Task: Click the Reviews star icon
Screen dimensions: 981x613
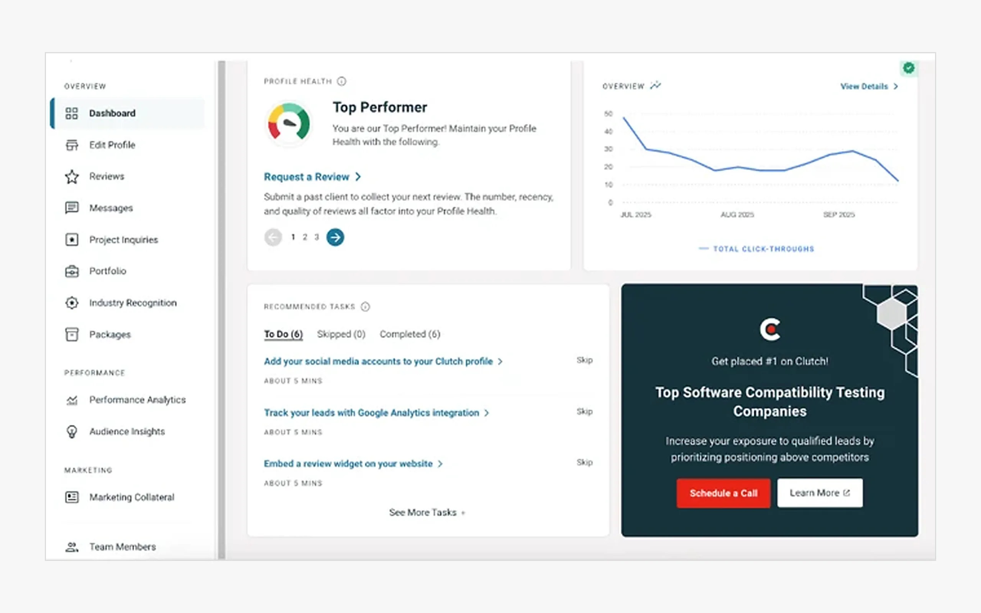Action: (x=72, y=176)
